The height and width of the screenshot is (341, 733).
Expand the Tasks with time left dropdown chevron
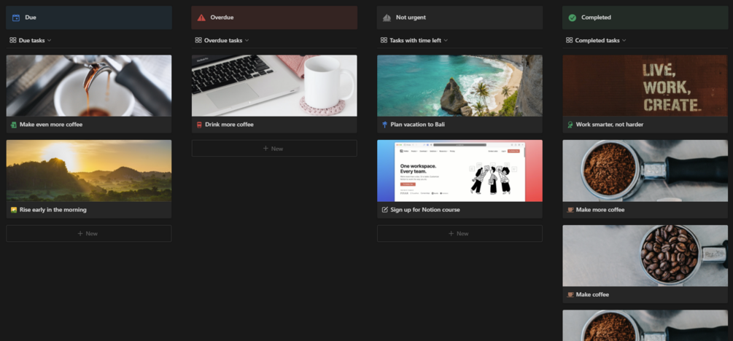pos(446,41)
